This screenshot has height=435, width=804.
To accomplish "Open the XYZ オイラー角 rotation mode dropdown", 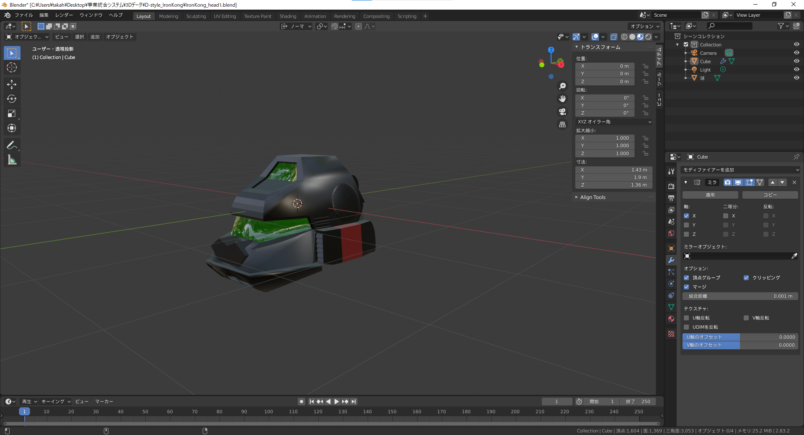I will tap(613, 122).
